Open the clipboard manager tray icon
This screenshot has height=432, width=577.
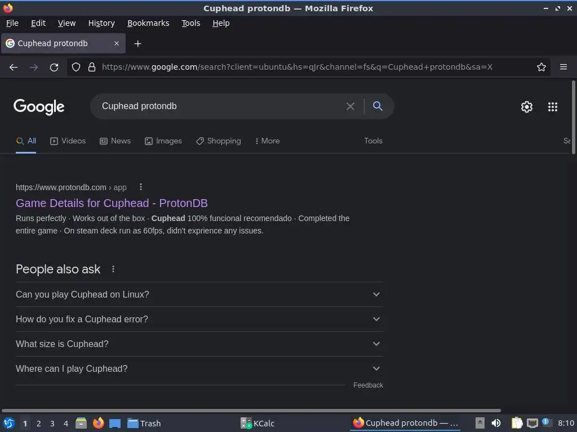[517, 423]
